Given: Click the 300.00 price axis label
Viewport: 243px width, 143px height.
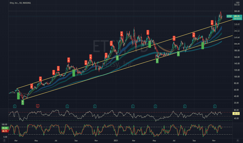Looking at the screenshot, I should (x=237, y=11).
